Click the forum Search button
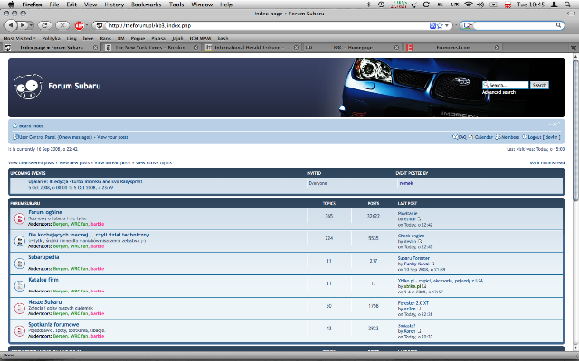 (539, 85)
